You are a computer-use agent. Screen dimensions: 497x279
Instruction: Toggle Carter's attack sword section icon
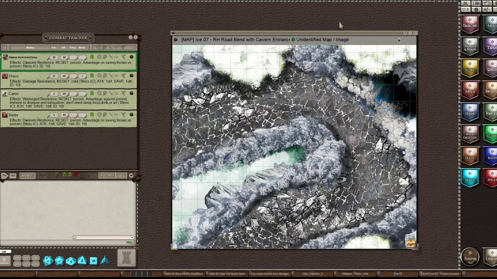point(110,93)
